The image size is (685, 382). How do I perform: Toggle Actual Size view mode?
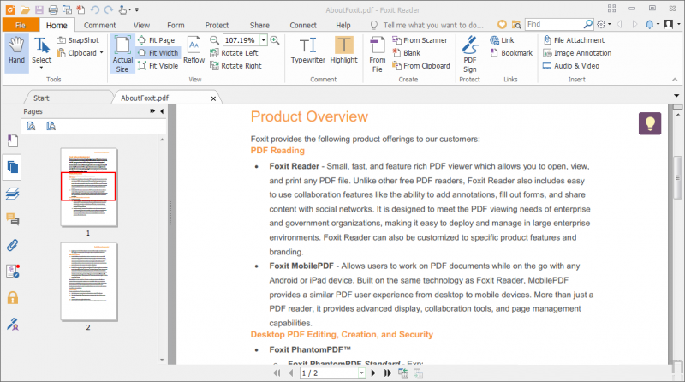pos(122,52)
